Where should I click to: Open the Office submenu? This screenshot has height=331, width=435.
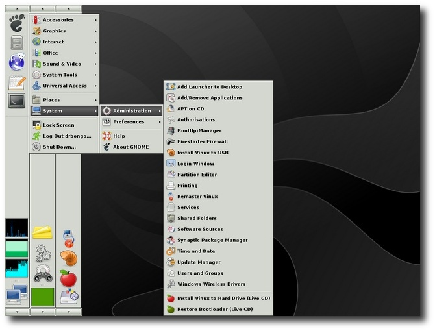[64, 53]
